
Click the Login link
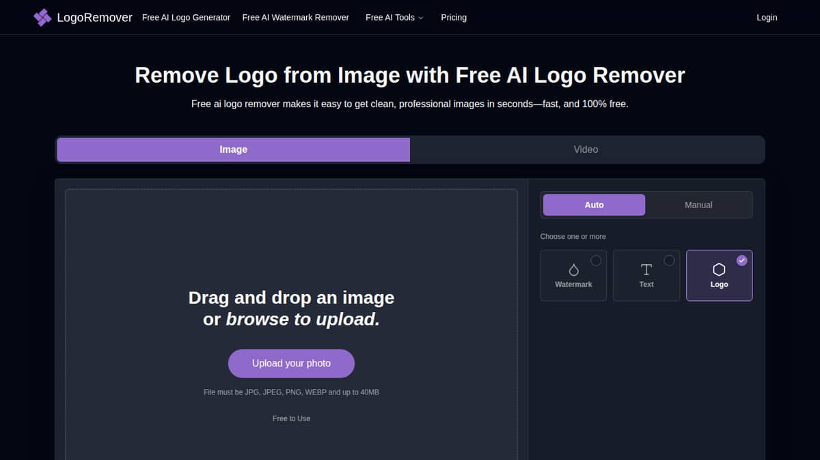point(767,18)
